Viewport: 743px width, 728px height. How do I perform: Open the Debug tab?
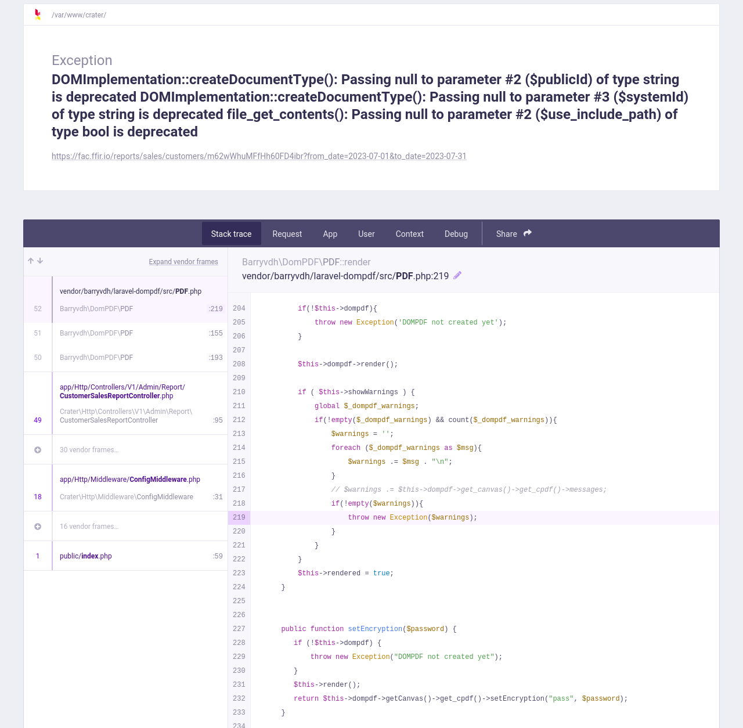[x=456, y=233]
